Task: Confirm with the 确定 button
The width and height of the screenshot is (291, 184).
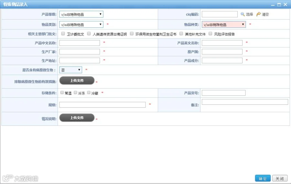Action: click(263, 178)
